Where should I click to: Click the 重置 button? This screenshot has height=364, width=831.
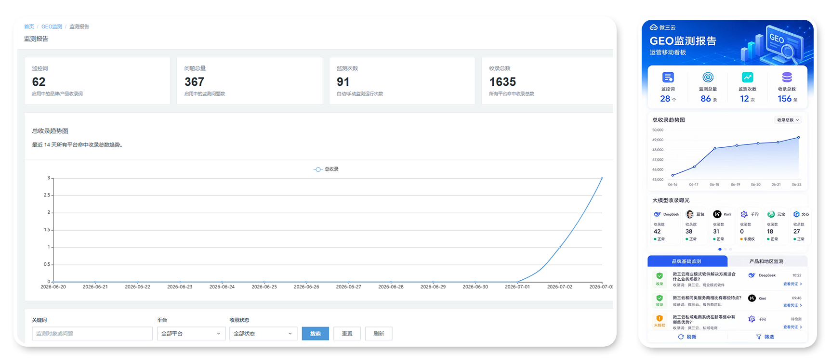point(347,334)
